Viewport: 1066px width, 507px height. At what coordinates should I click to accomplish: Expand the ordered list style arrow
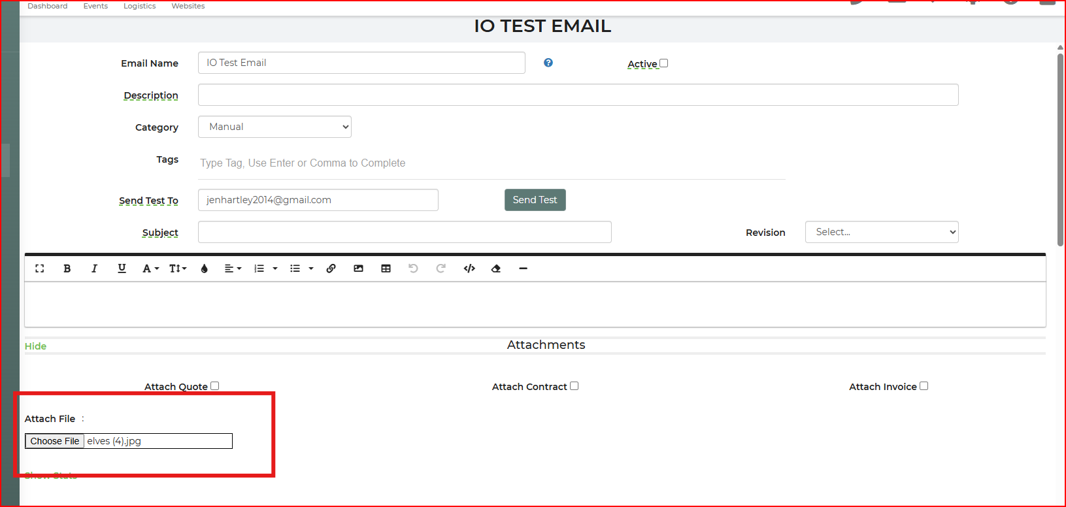click(275, 269)
